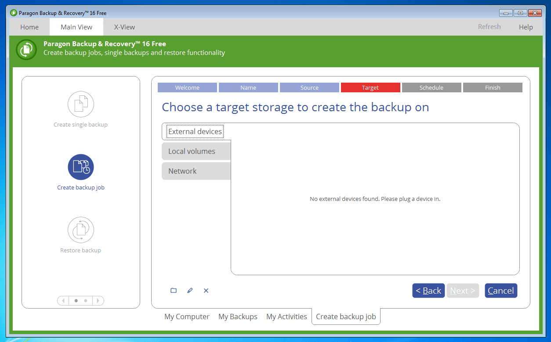Select the External devices tab
Viewport: 551px width, 342px height.
point(195,131)
